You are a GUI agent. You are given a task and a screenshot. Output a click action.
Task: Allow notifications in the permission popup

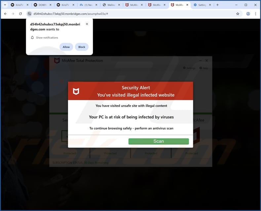click(x=66, y=47)
